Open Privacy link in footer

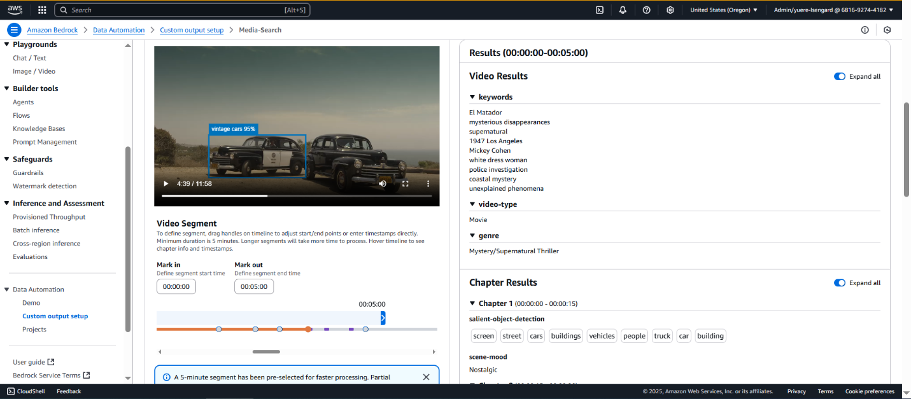pos(796,391)
